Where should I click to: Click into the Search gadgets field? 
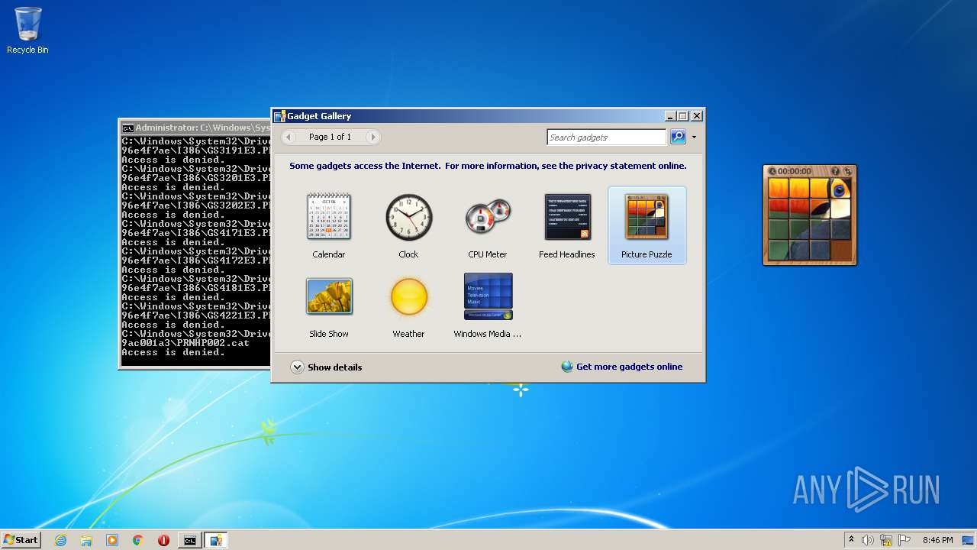click(607, 137)
